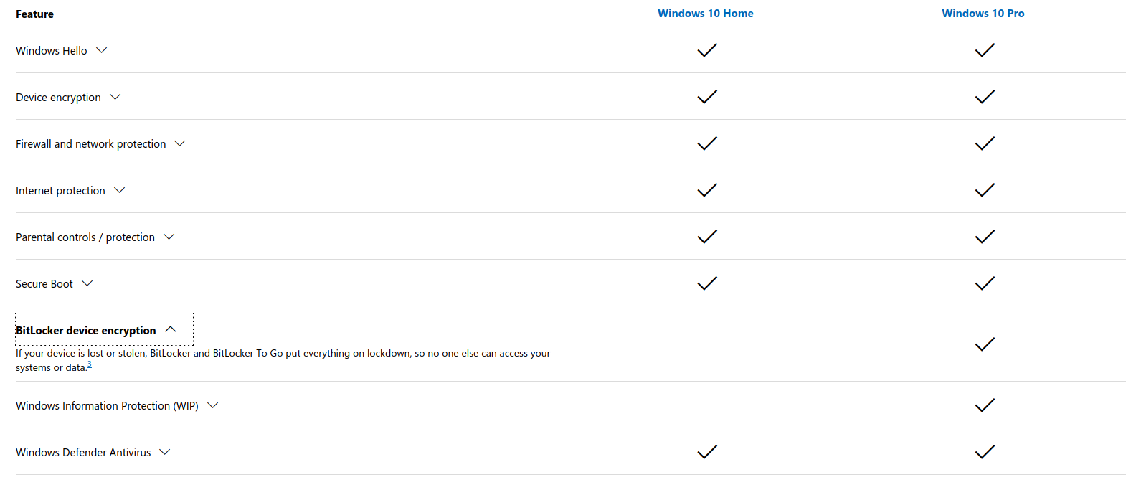Open the Windows 10 Home column link
1141x500 pixels.
(x=705, y=14)
